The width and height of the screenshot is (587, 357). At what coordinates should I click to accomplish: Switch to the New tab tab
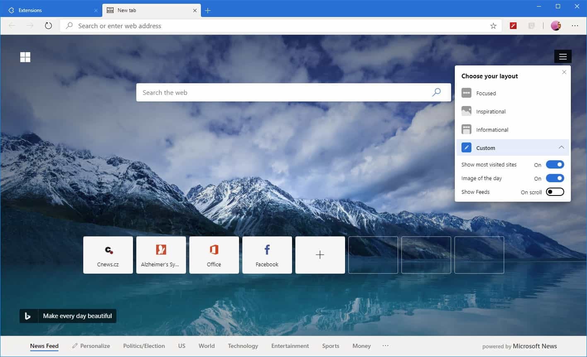pos(151,10)
